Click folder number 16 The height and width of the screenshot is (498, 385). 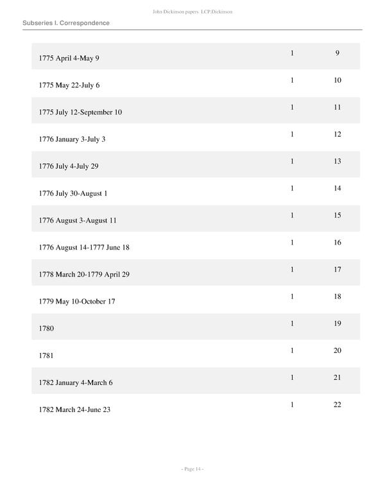337,243
